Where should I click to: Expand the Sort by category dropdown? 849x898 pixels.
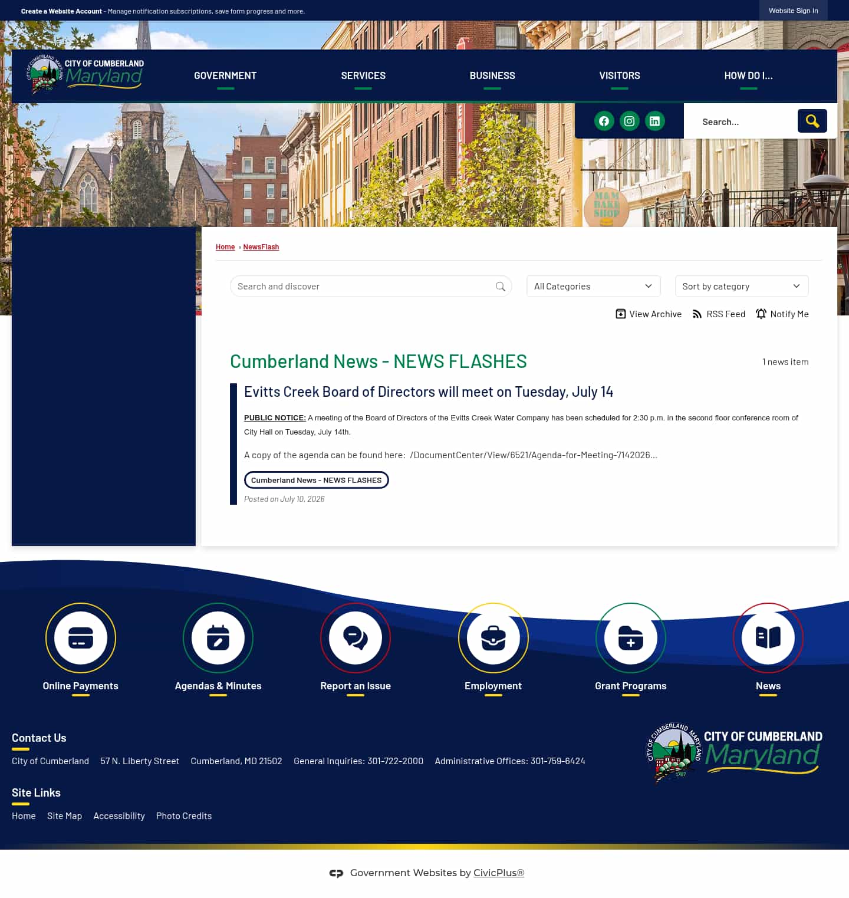pyautogui.click(x=741, y=286)
